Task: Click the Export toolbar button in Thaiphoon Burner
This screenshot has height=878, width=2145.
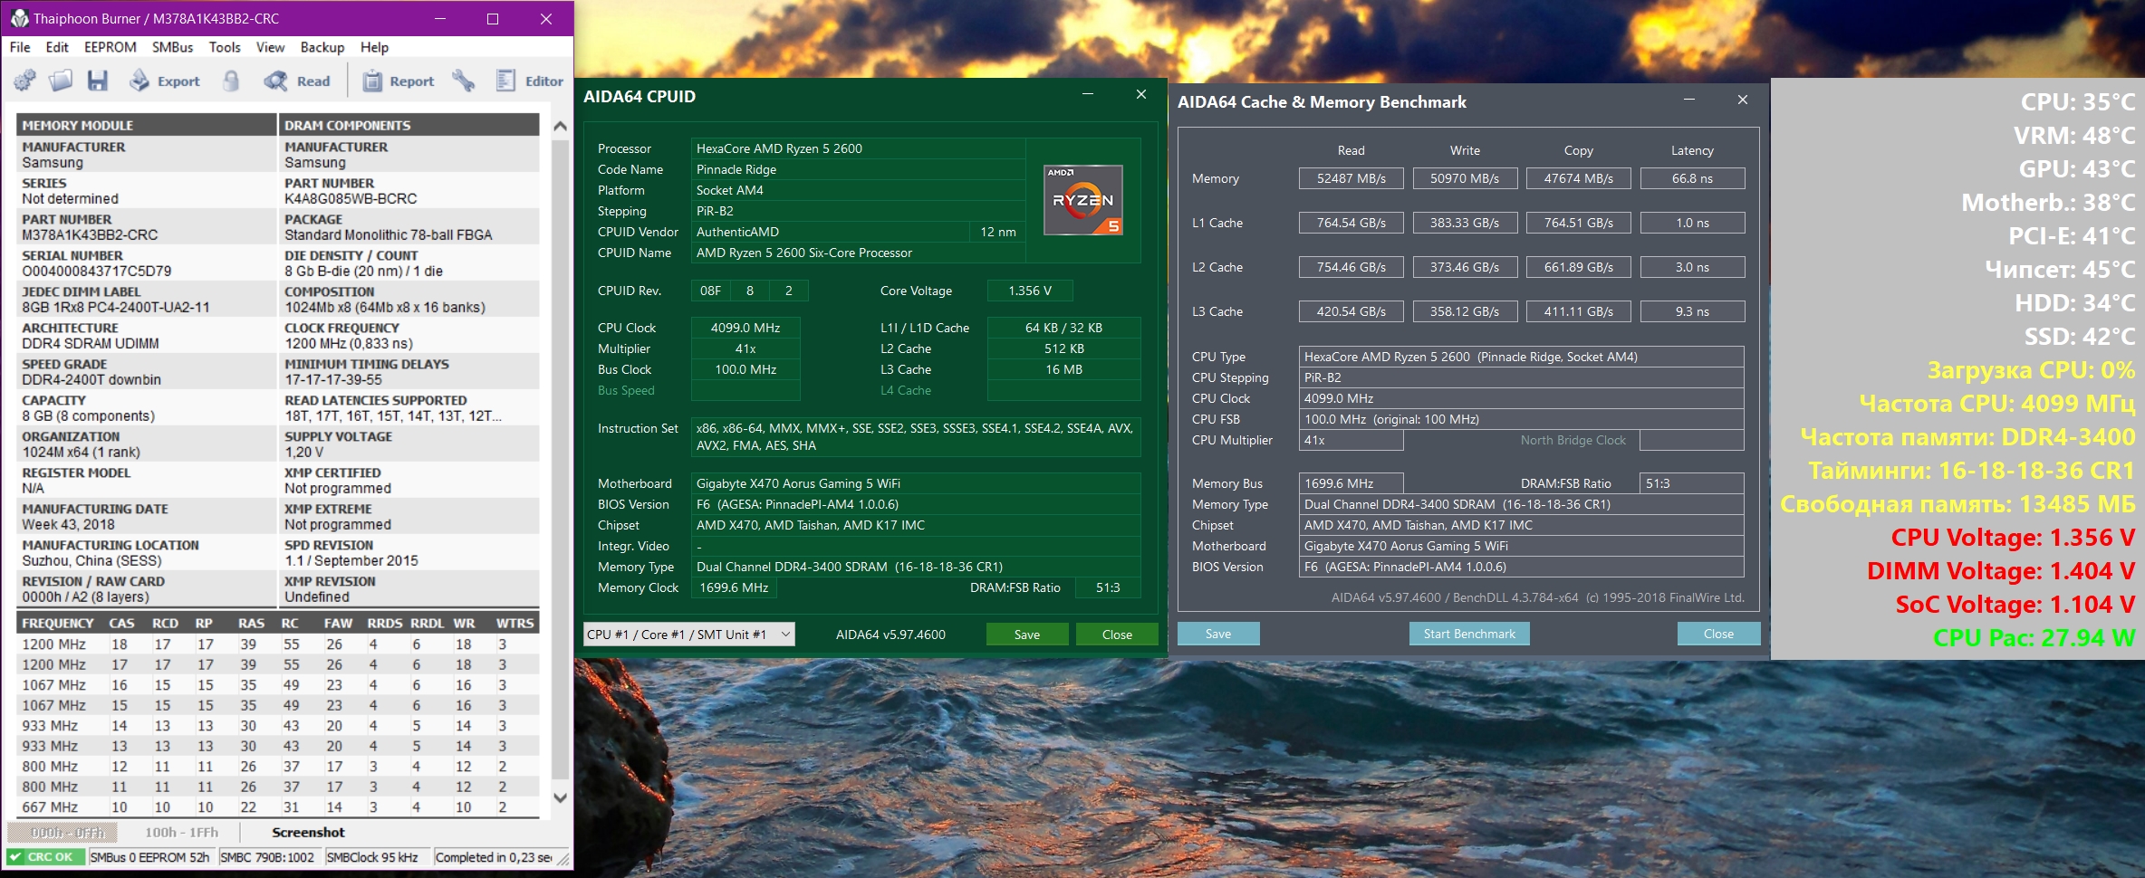Action: tap(164, 81)
